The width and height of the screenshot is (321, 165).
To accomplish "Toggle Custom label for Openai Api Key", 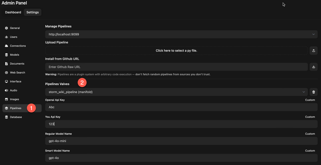I will tap(310, 100).
